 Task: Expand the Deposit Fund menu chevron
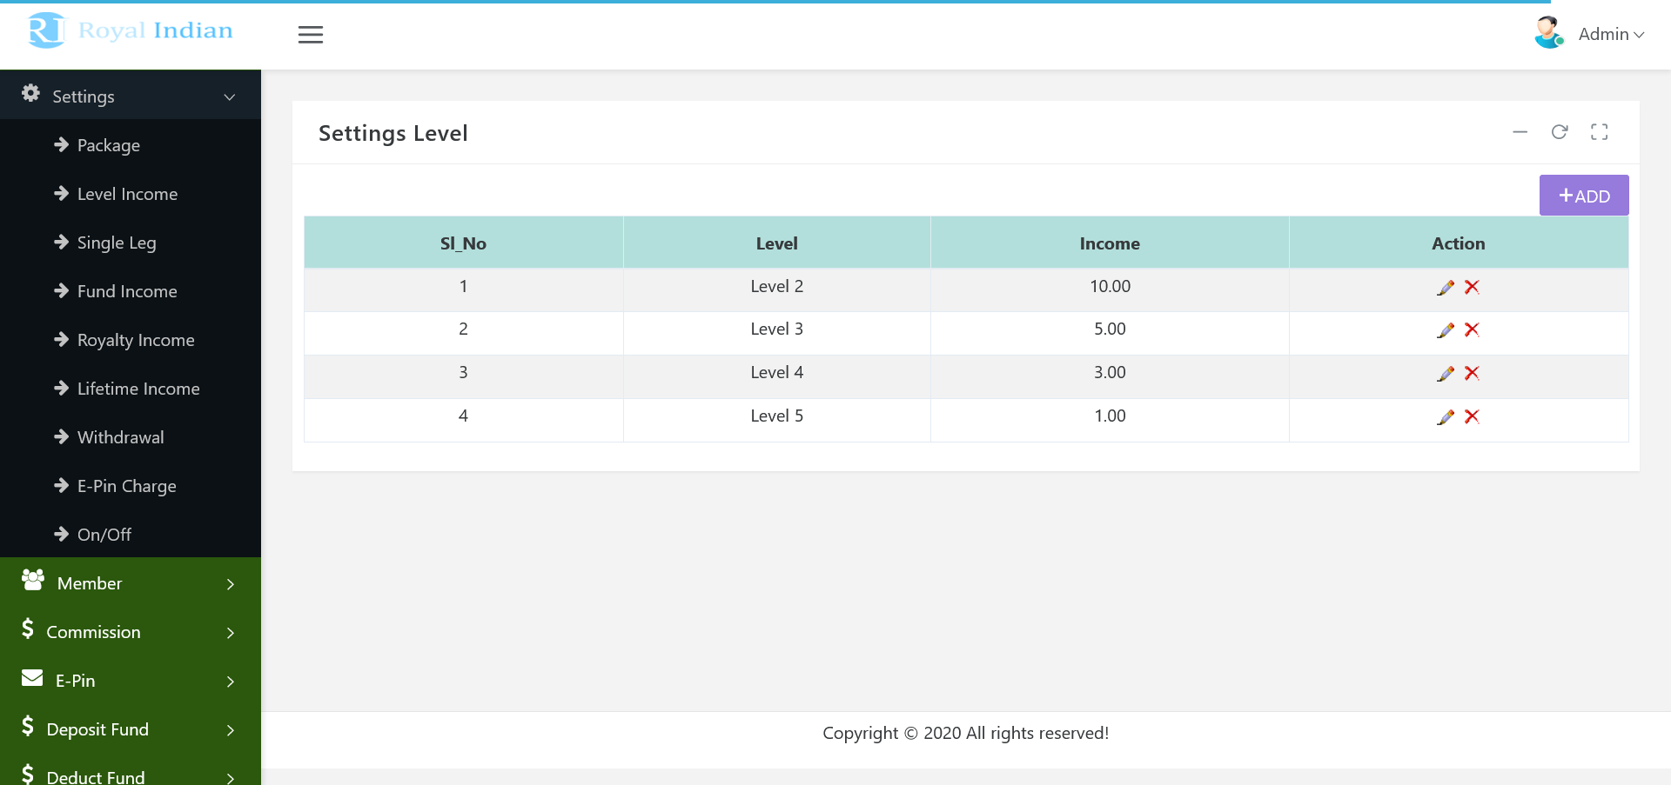(231, 730)
